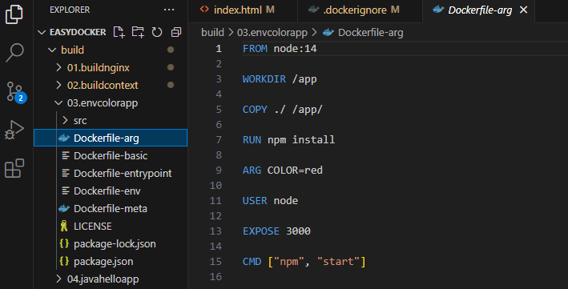
Task: Switch to the index.html tab
Action: 243,10
